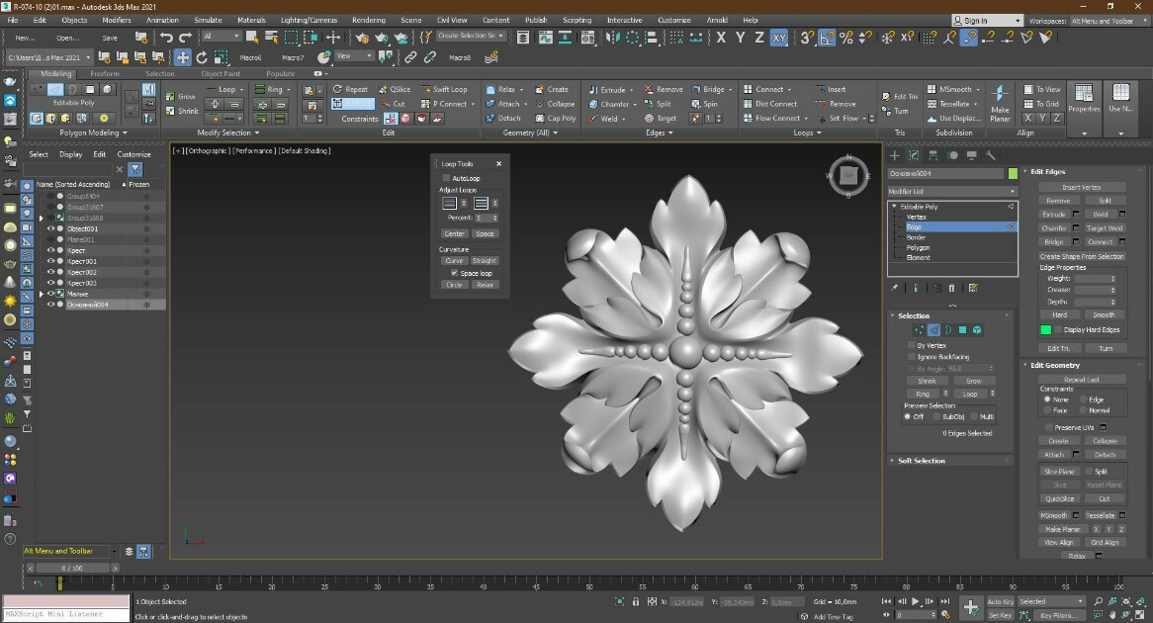Activate the Select and Rotate tool
The width and height of the screenshot is (1153, 623).
click(x=202, y=56)
